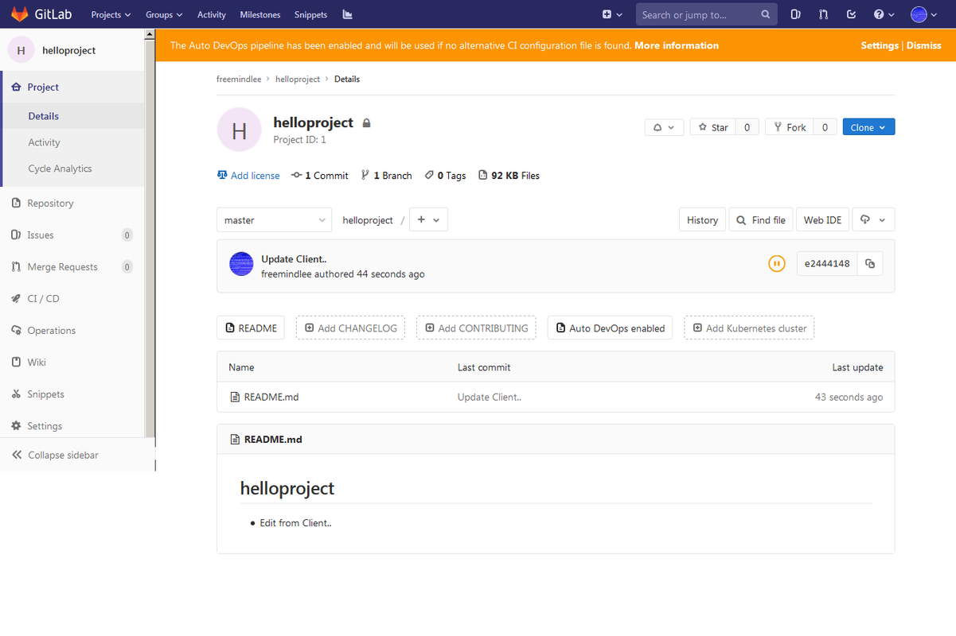The image size is (956, 636).
Task: Open the notification bell dropdown
Action: (x=664, y=127)
